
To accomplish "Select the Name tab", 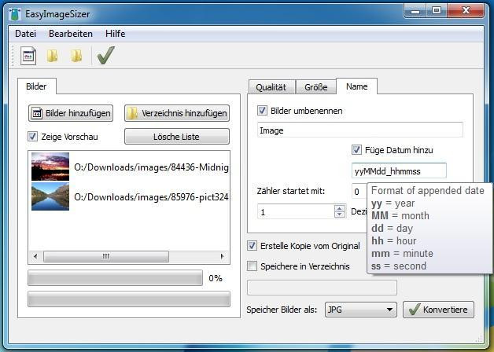I will [x=356, y=86].
